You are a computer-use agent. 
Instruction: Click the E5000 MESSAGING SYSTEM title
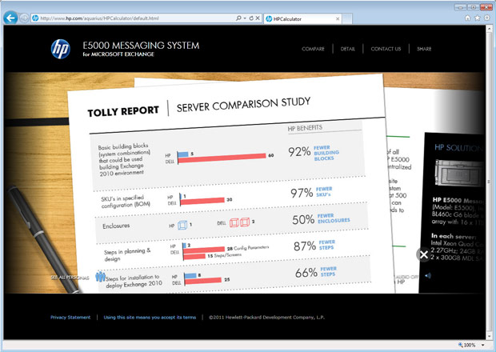[141, 46]
